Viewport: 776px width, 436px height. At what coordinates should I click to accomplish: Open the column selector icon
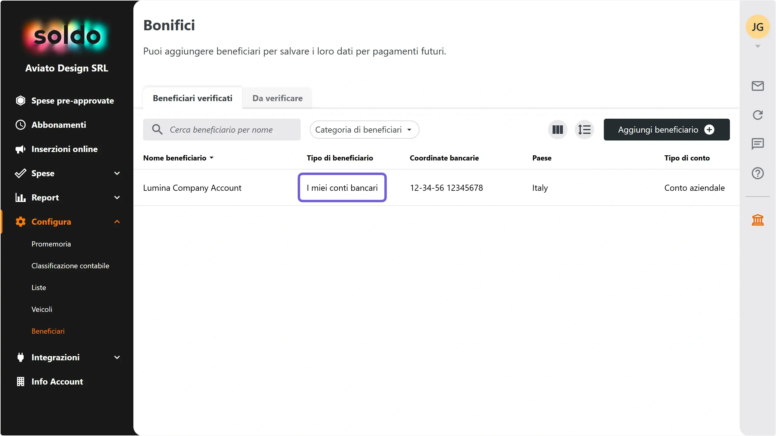pyautogui.click(x=558, y=130)
